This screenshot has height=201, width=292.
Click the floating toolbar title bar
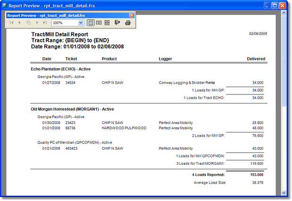pos(68,15)
